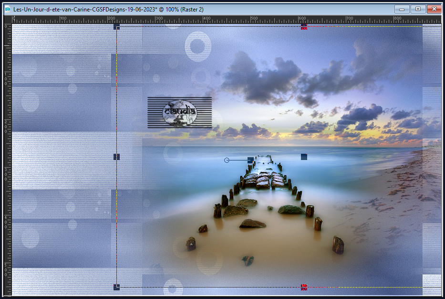Maximize the image window
Screen dimensions: 445x299
point(418,9)
